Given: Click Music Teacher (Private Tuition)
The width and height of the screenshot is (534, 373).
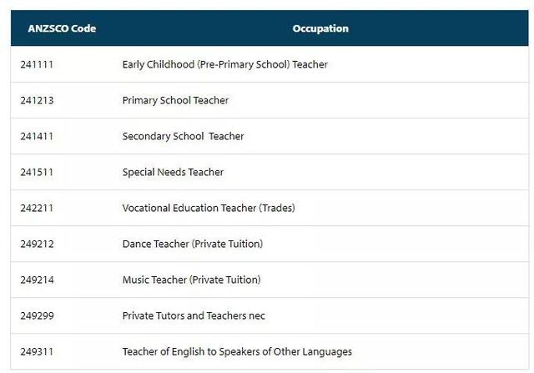Looking at the screenshot, I should point(191,280).
